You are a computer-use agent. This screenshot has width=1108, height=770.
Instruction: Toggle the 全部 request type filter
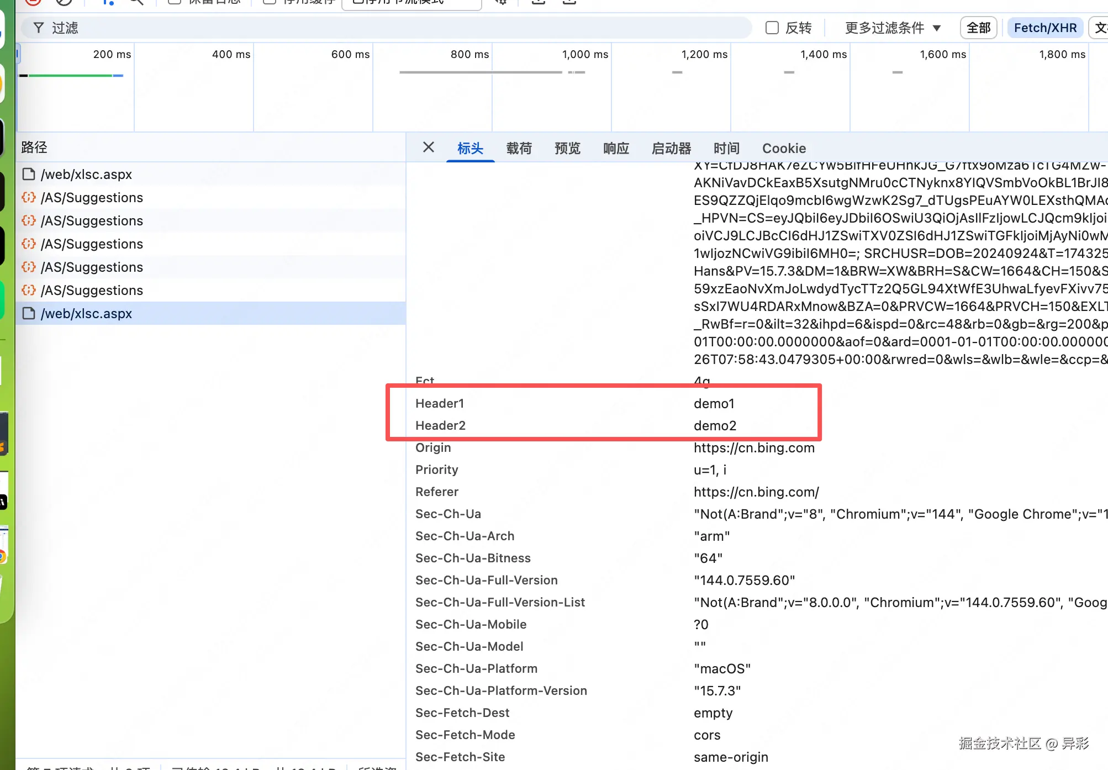click(978, 28)
